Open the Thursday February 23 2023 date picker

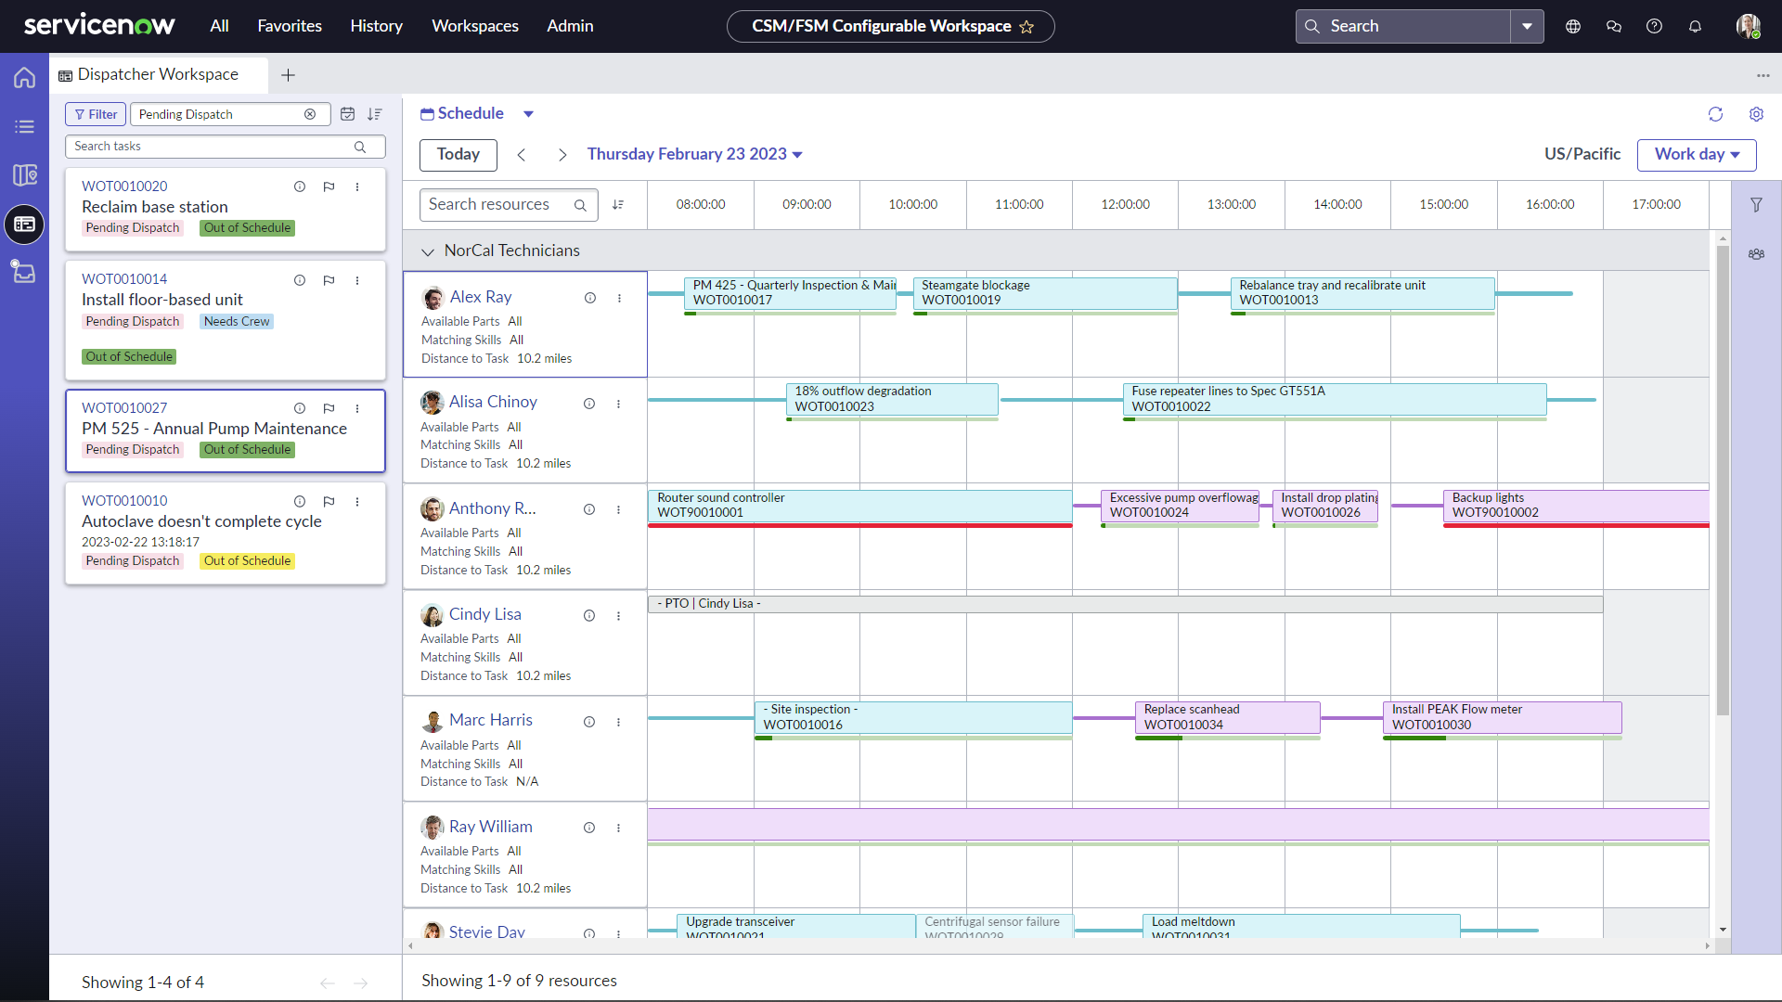tap(694, 154)
